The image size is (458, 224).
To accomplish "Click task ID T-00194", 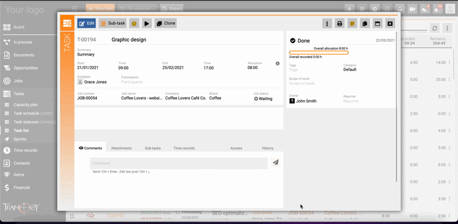I will click(86, 40).
